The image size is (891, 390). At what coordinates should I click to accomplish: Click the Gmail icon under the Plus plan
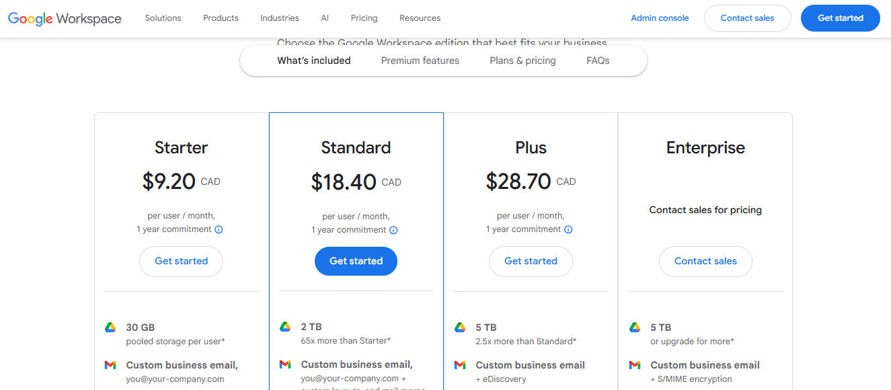click(x=460, y=364)
